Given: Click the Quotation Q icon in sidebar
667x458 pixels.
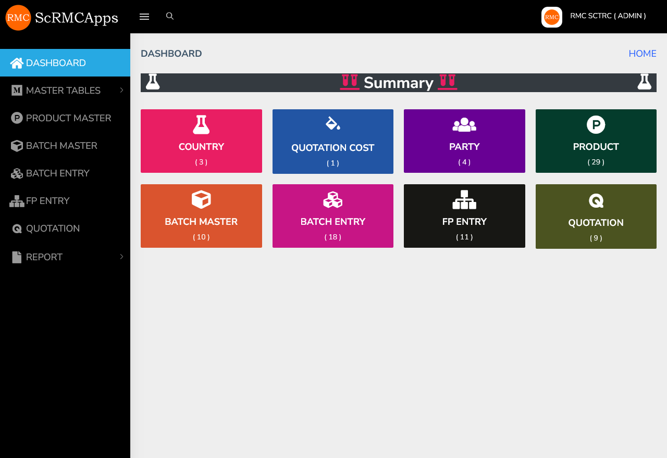Looking at the screenshot, I should click(x=17, y=229).
